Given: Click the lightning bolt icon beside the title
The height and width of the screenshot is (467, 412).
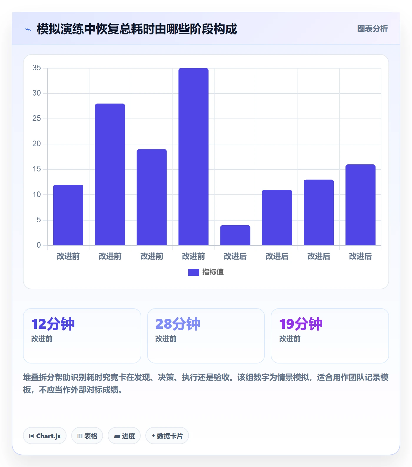Looking at the screenshot, I should click(28, 29).
